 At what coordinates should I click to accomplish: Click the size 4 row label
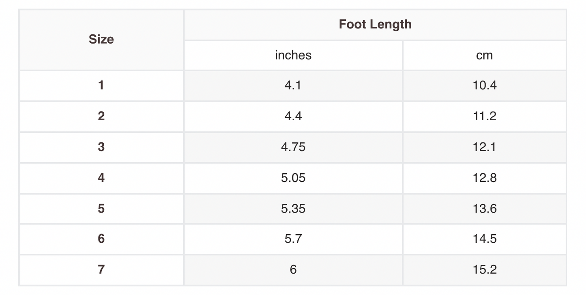(101, 178)
